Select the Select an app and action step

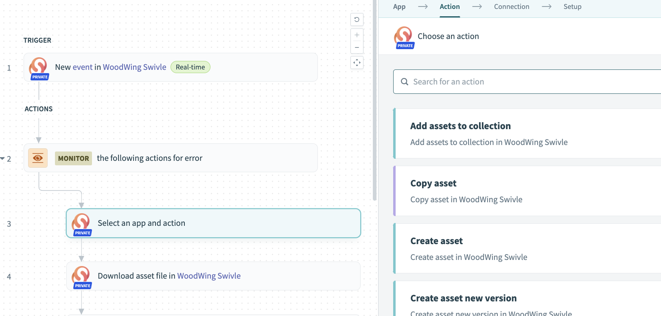coord(213,223)
